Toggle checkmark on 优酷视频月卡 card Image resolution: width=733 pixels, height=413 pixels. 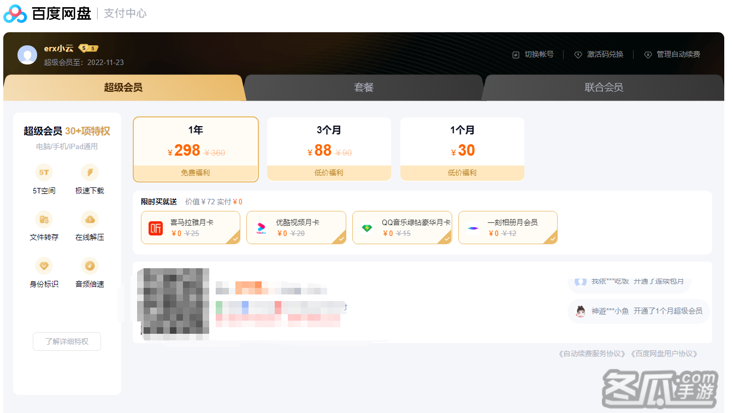coord(340,238)
